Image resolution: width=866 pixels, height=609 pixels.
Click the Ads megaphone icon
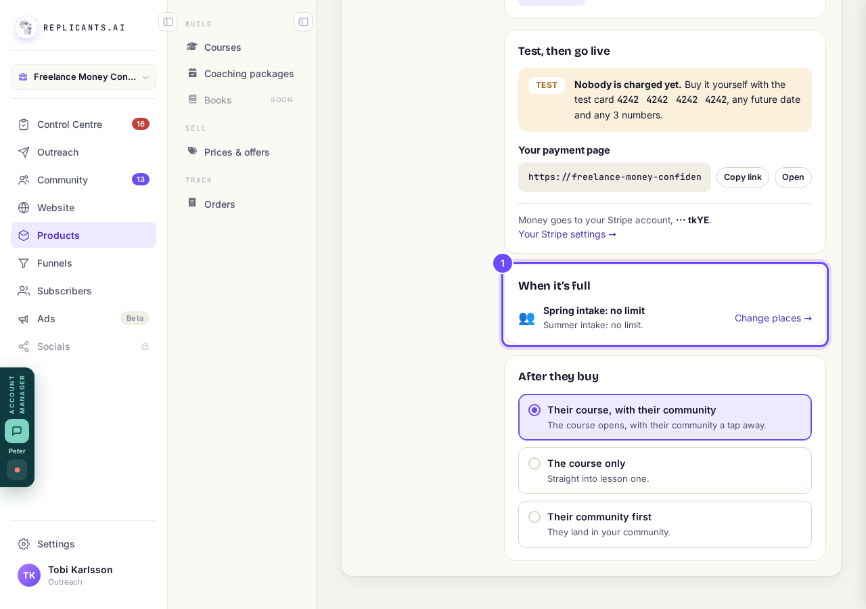pyautogui.click(x=24, y=319)
